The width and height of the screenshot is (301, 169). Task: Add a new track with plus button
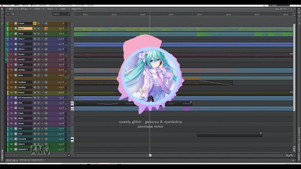coord(8,14)
